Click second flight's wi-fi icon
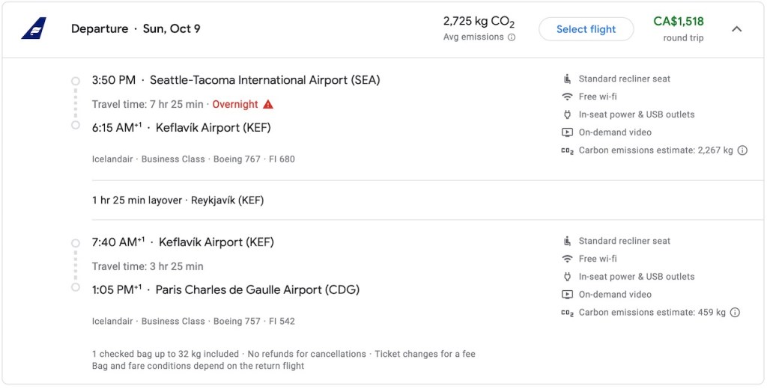This screenshot has width=767, height=389. (567, 259)
